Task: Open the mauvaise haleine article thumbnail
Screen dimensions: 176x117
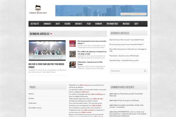Action: pos(72,44)
